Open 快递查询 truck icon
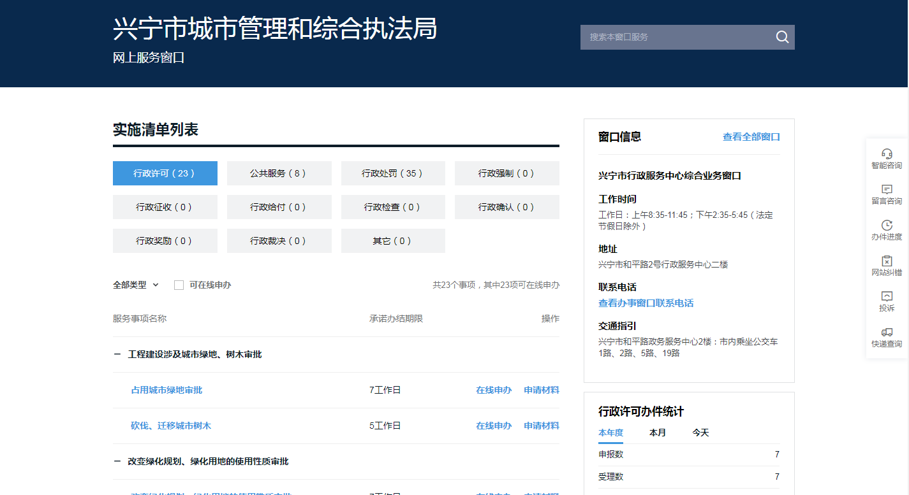 pos(887,332)
